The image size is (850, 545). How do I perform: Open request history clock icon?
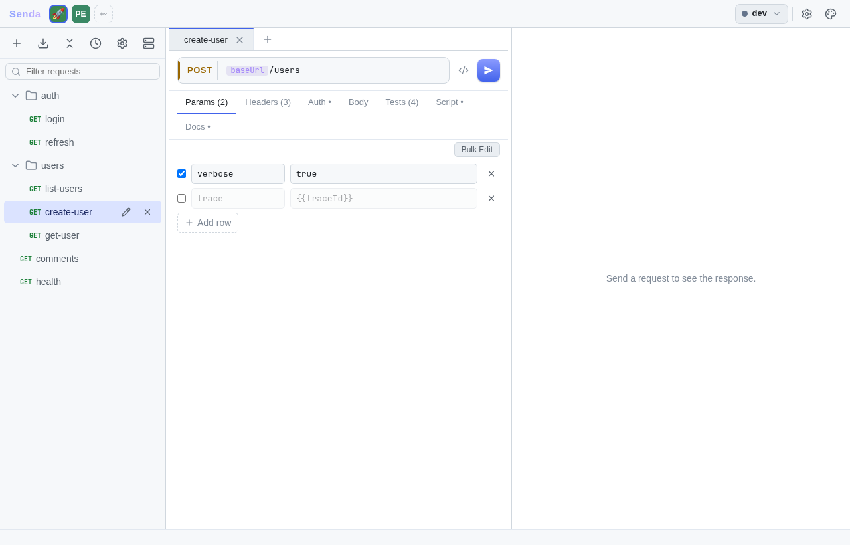click(96, 43)
